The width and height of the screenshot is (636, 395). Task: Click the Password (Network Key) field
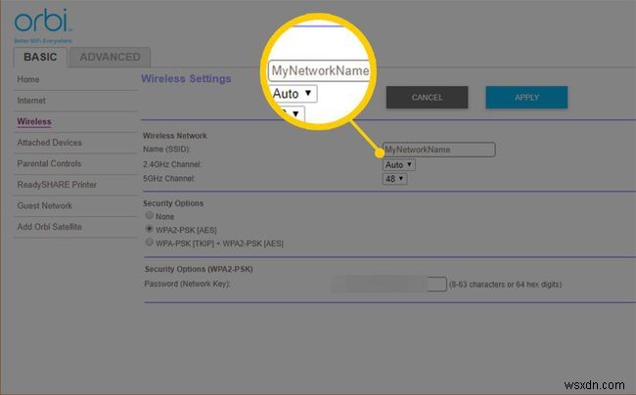pos(388,285)
